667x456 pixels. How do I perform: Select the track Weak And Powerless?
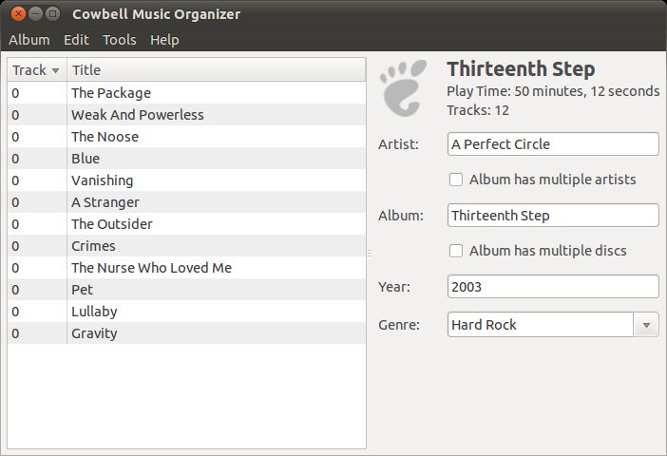(186, 115)
